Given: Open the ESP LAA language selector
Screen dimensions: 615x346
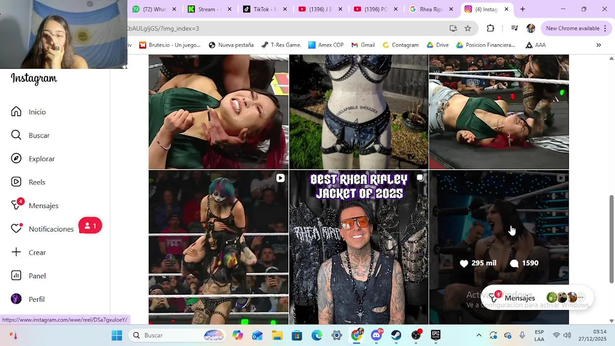Looking at the screenshot, I should click(540, 335).
